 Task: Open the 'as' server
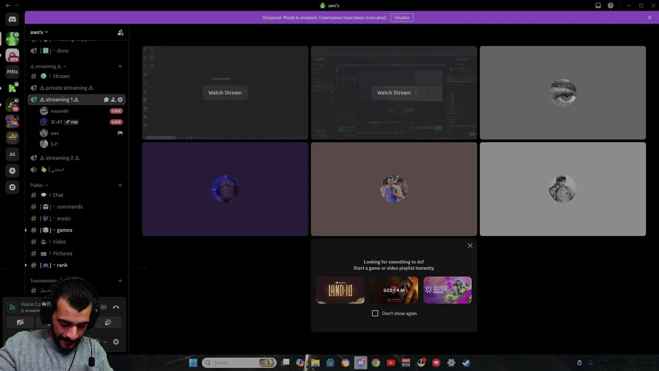[x=12, y=154]
